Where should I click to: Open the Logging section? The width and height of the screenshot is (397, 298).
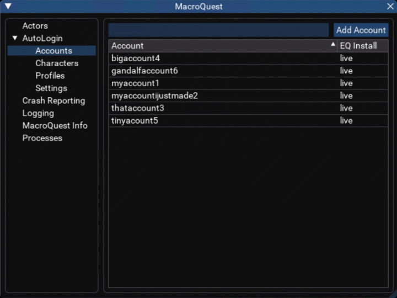pyautogui.click(x=38, y=113)
